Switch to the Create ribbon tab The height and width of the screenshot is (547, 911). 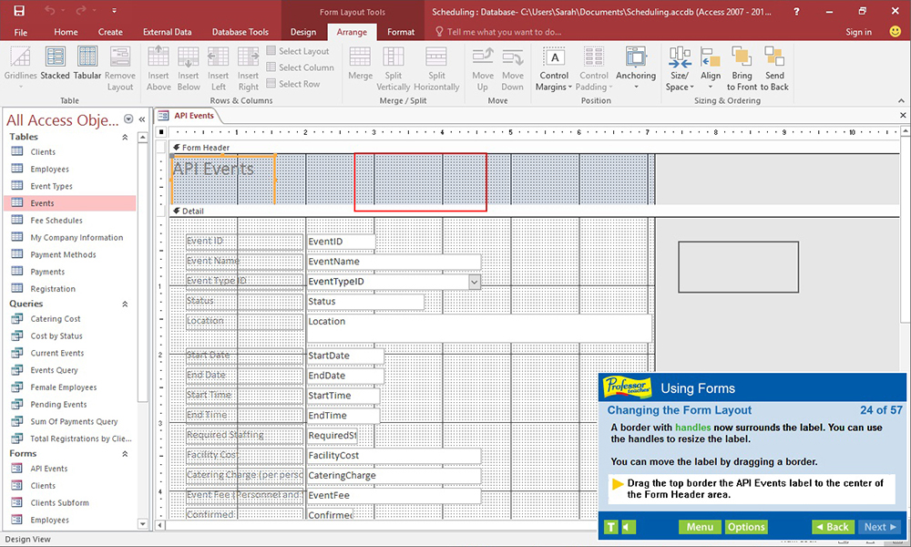point(110,32)
